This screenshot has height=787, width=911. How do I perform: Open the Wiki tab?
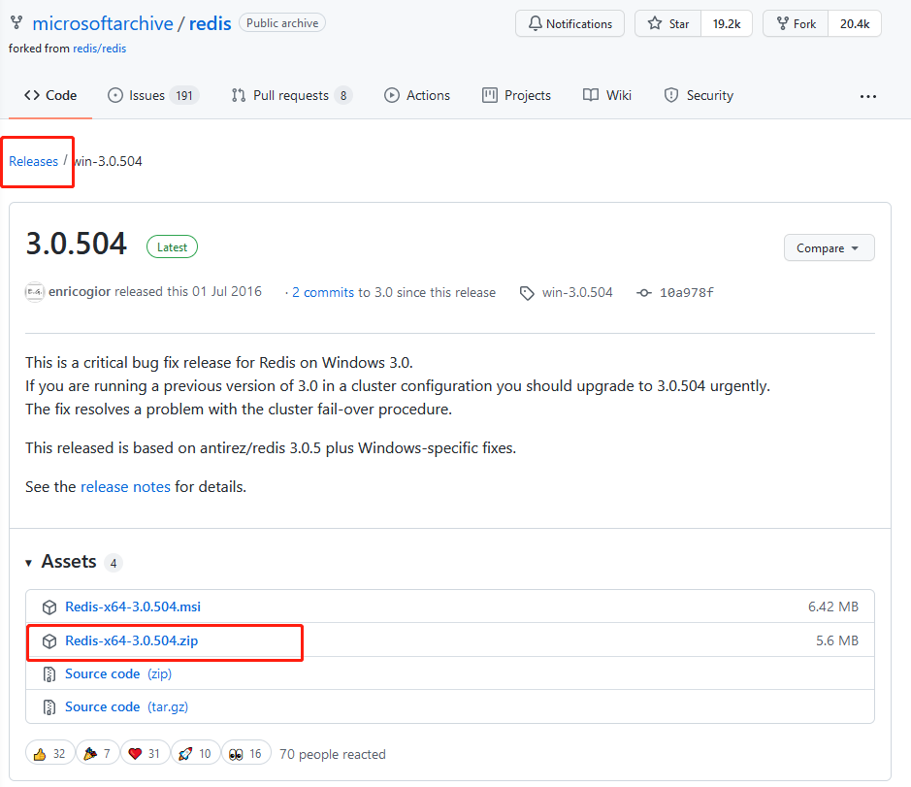[x=607, y=95]
